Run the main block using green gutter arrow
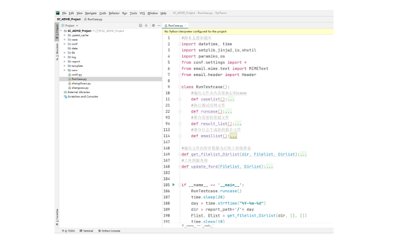398x248 pixels. 174,185
